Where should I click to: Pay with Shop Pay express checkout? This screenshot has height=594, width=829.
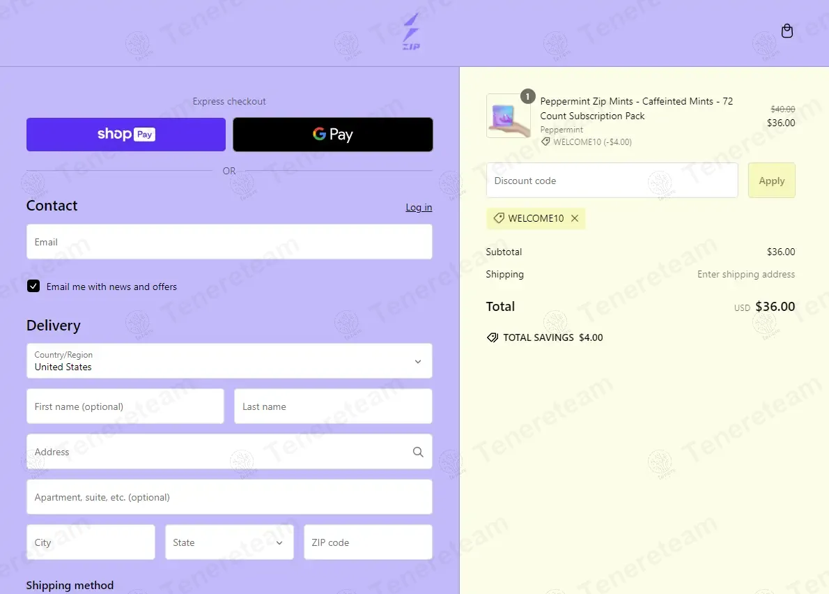coord(126,135)
